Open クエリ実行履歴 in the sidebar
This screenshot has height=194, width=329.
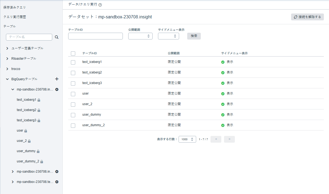point(15,17)
